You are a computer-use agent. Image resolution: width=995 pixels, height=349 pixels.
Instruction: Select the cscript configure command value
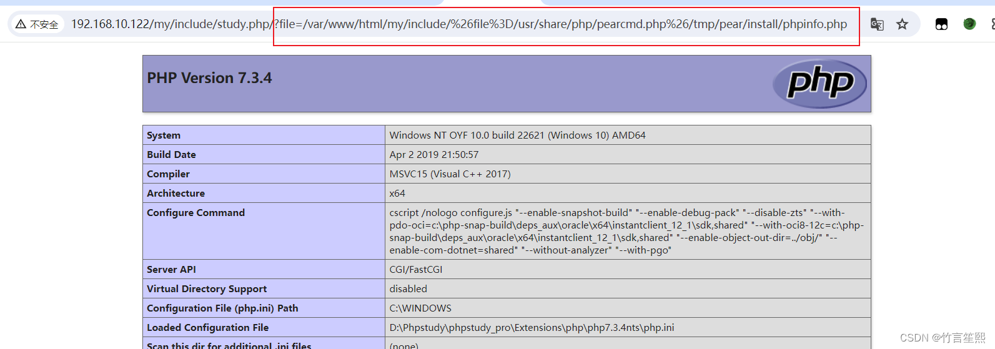[626, 231]
